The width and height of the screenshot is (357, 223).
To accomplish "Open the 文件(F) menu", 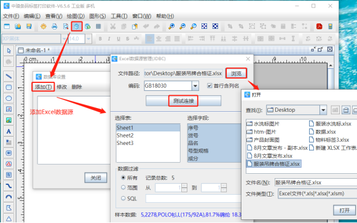I will pyautogui.click(x=10, y=16).
